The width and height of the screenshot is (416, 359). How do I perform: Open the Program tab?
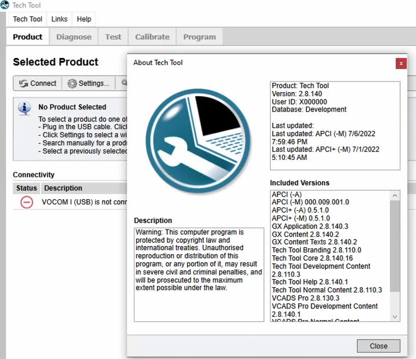[x=199, y=36]
